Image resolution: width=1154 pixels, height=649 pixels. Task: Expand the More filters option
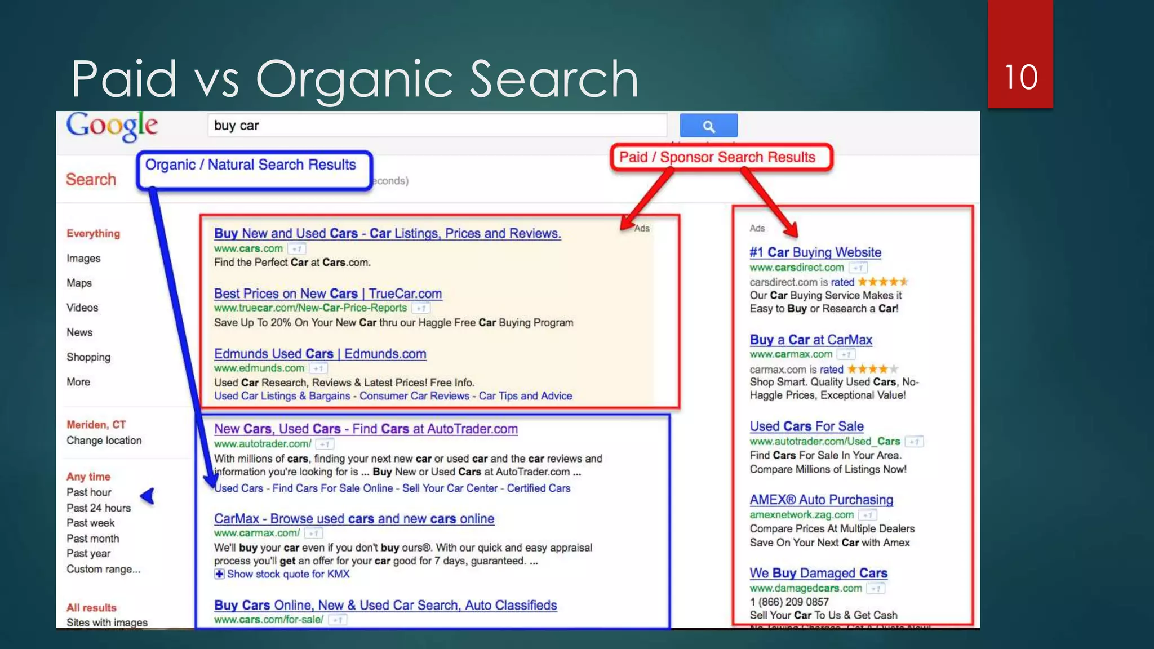tap(78, 382)
